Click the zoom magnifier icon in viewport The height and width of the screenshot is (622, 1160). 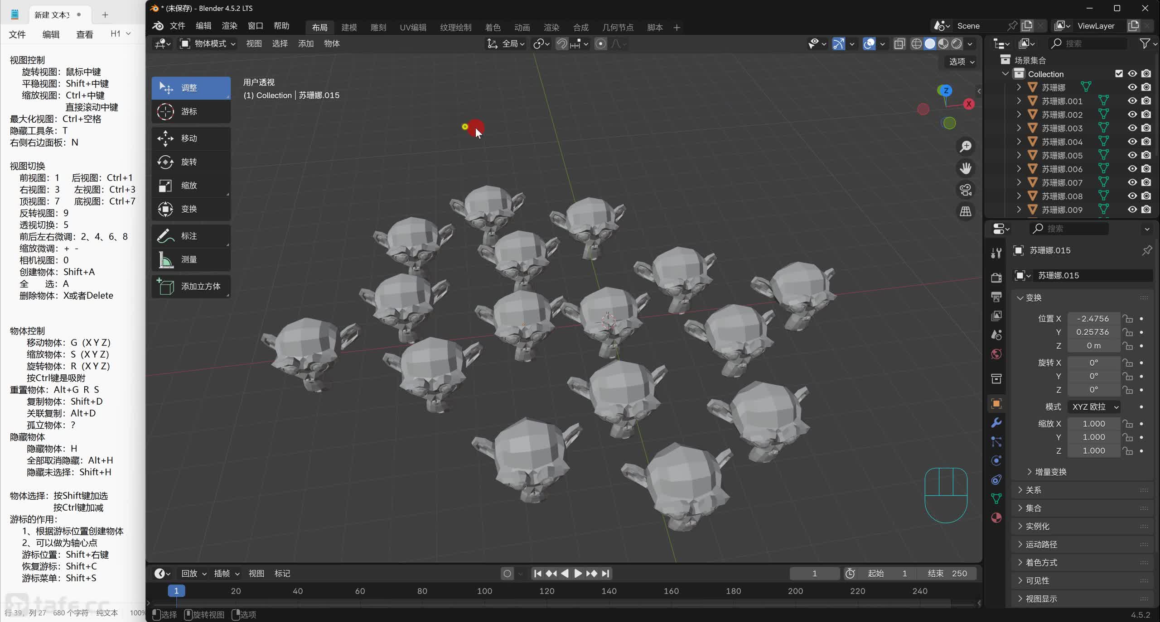click(966, 146)
